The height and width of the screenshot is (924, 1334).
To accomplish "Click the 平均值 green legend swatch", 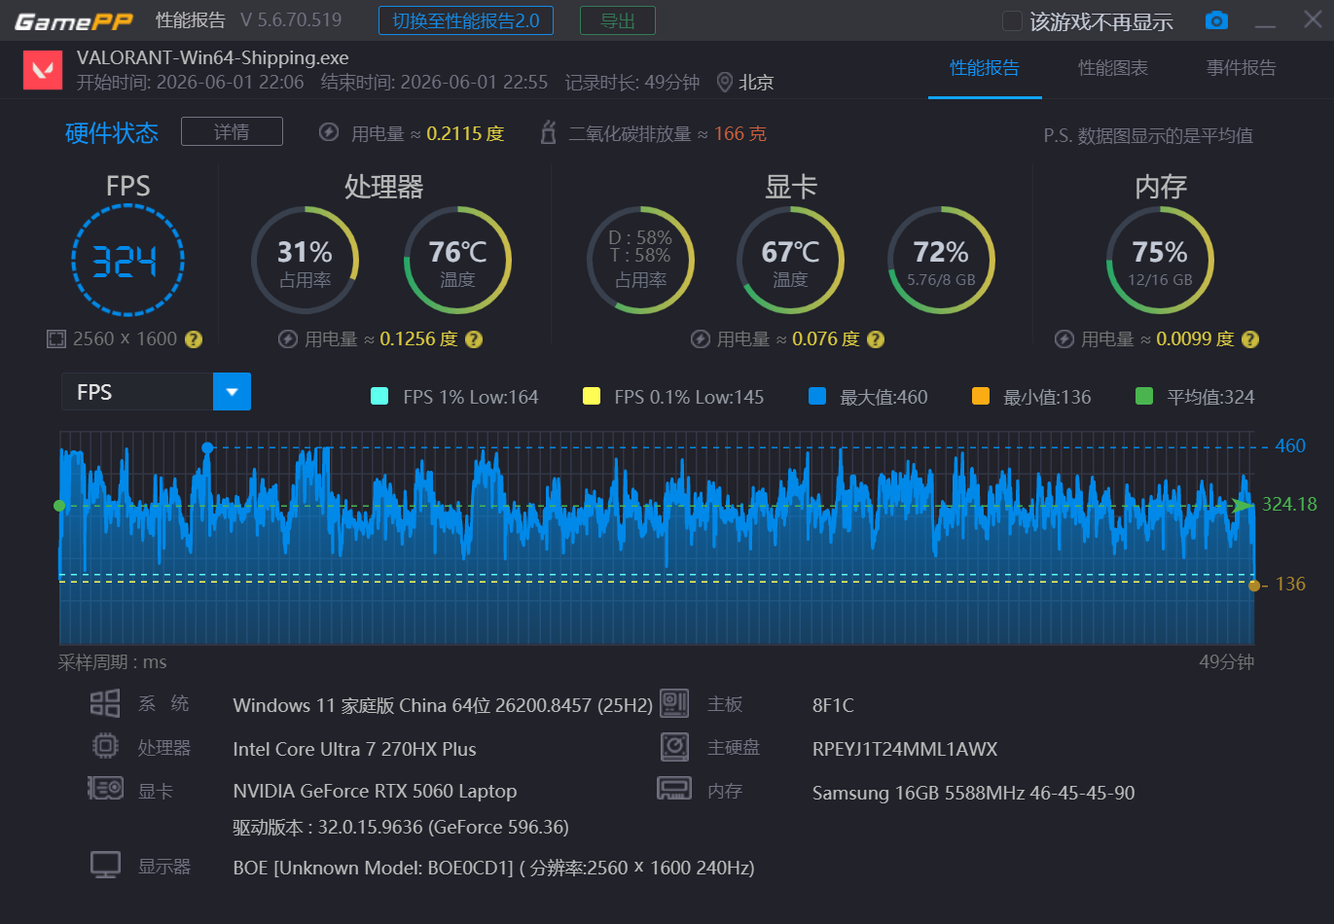I will [x=1144, y=396].
